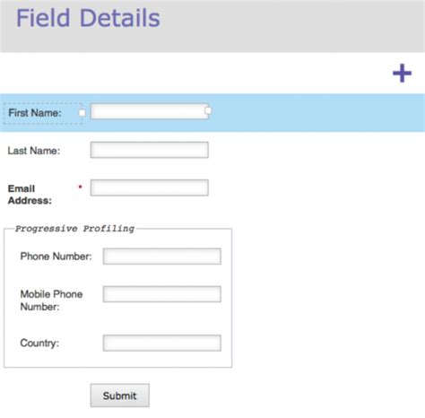The width and height of the screenshot is (425, 418).
Task: Select the Progressive Profiling fieldset legend
Action: click(x=74, y=229)
